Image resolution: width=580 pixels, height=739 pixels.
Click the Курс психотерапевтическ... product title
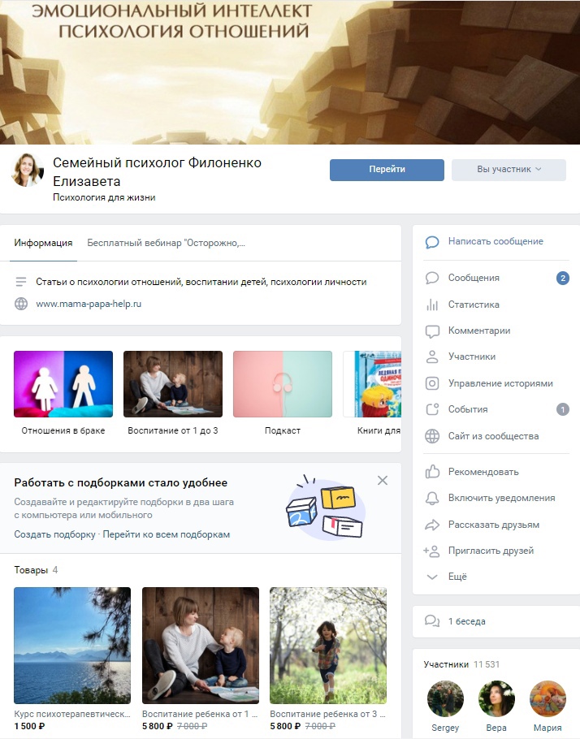pos(72,714)
